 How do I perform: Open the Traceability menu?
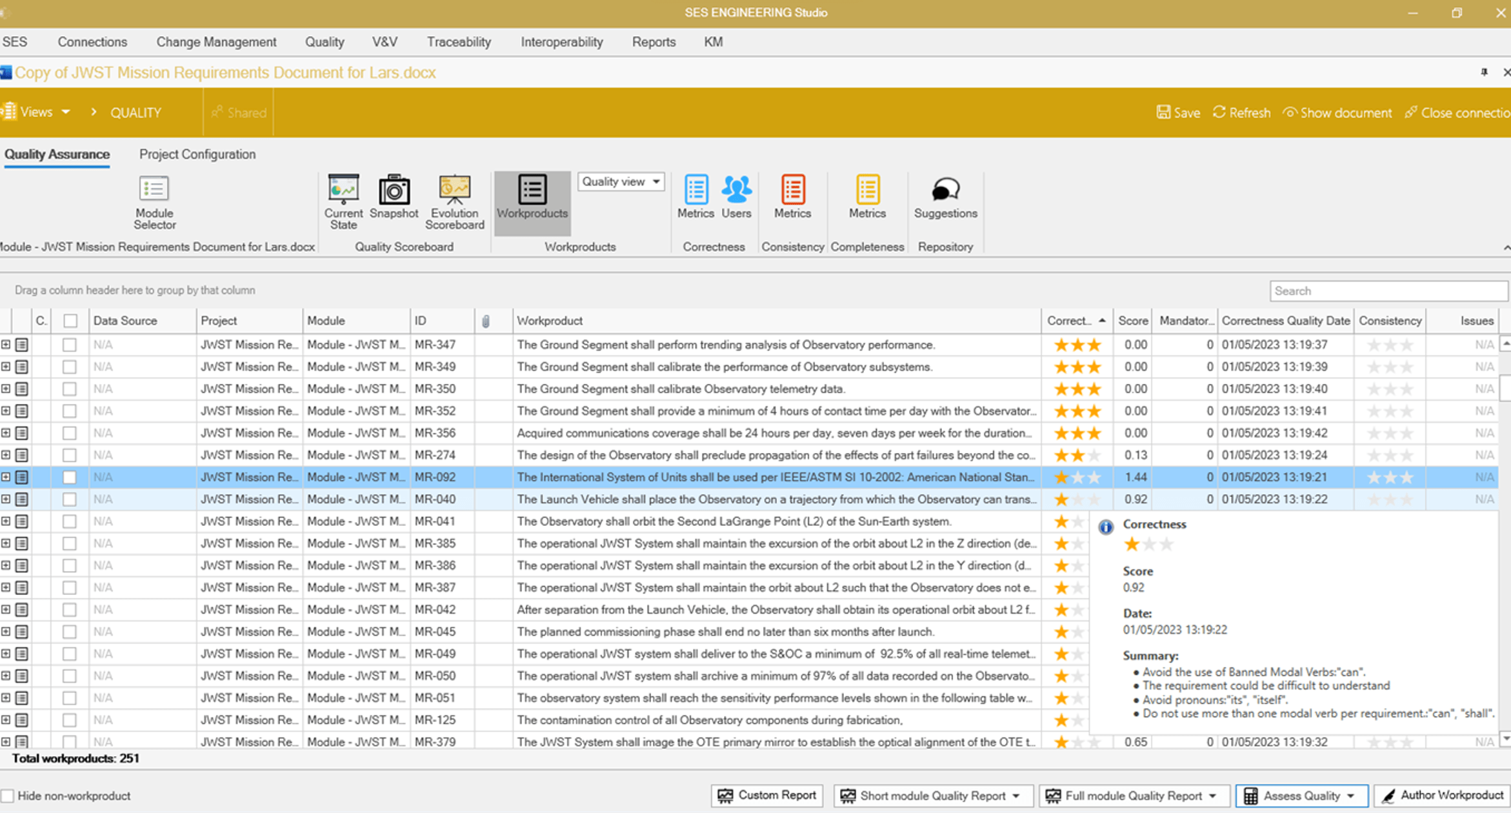(x=459, y=42)
